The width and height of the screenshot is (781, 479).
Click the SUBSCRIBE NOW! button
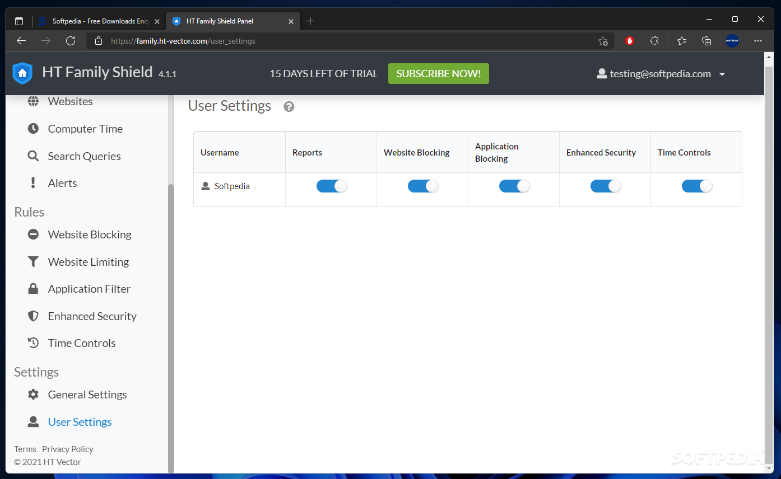click(439, 74)
